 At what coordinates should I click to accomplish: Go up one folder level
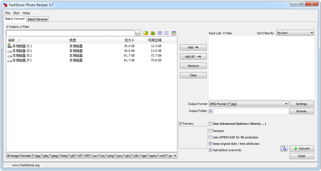click(146, 33)
